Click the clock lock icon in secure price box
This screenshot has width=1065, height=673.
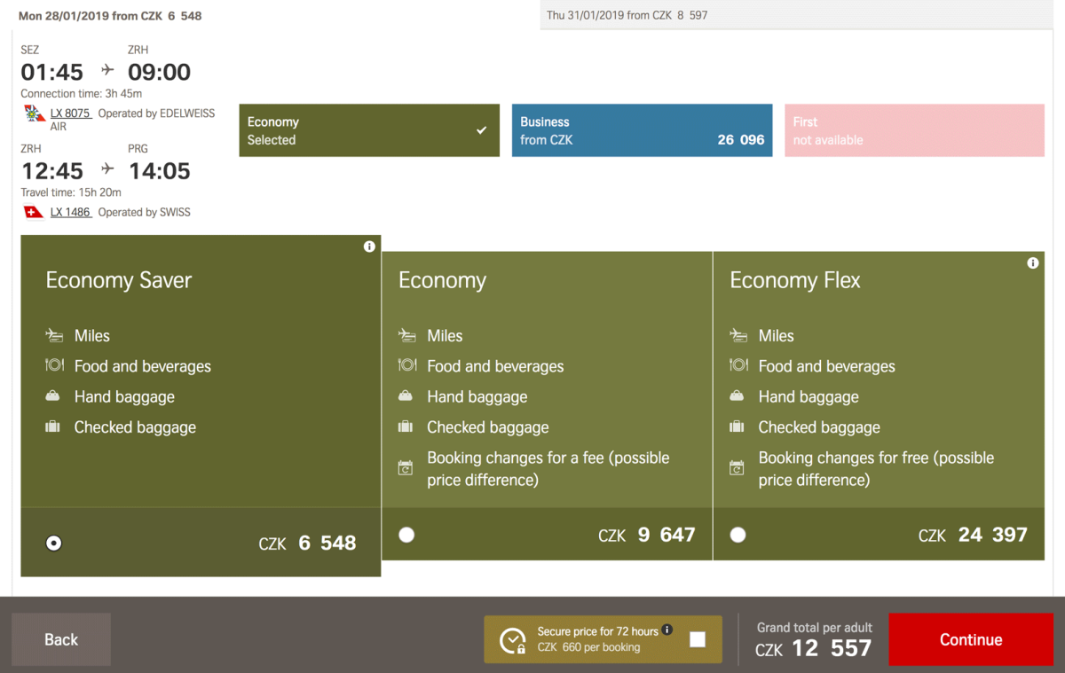513,640
